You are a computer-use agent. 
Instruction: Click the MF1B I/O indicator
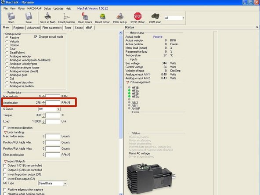(x=129, y=87)
